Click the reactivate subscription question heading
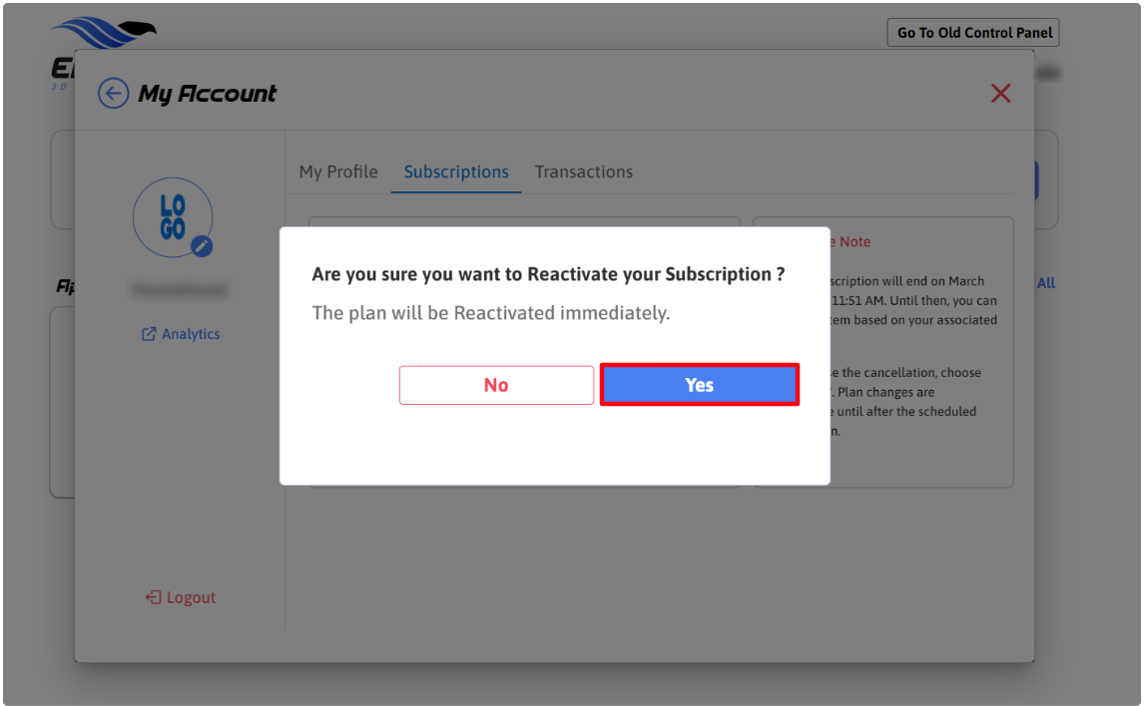This screenshot has width=1145, height=706. pos(548,274)
